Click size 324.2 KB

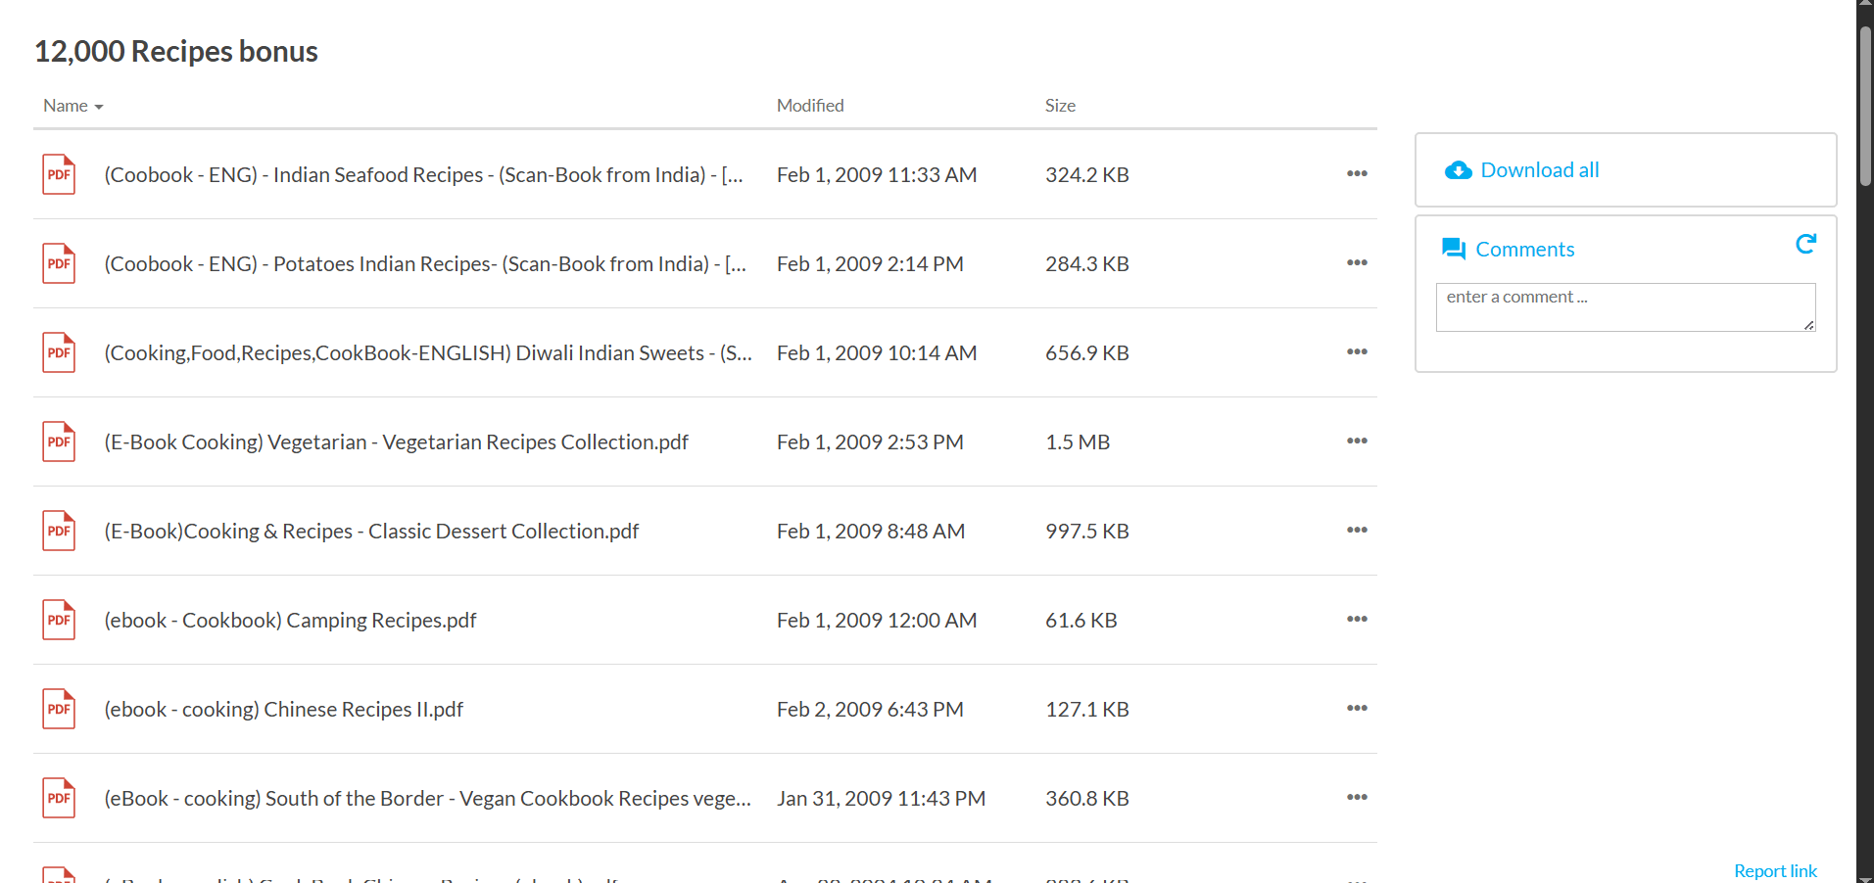(x=1087, y=174)
